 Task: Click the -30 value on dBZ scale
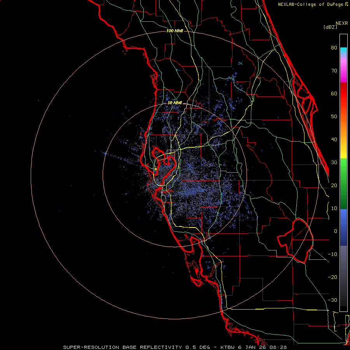[332, 300]
